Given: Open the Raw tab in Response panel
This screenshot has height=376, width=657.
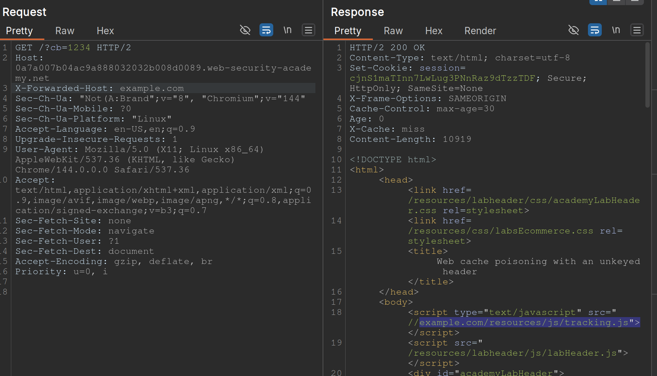Looking at the screenshot, I should coord(393,31).
